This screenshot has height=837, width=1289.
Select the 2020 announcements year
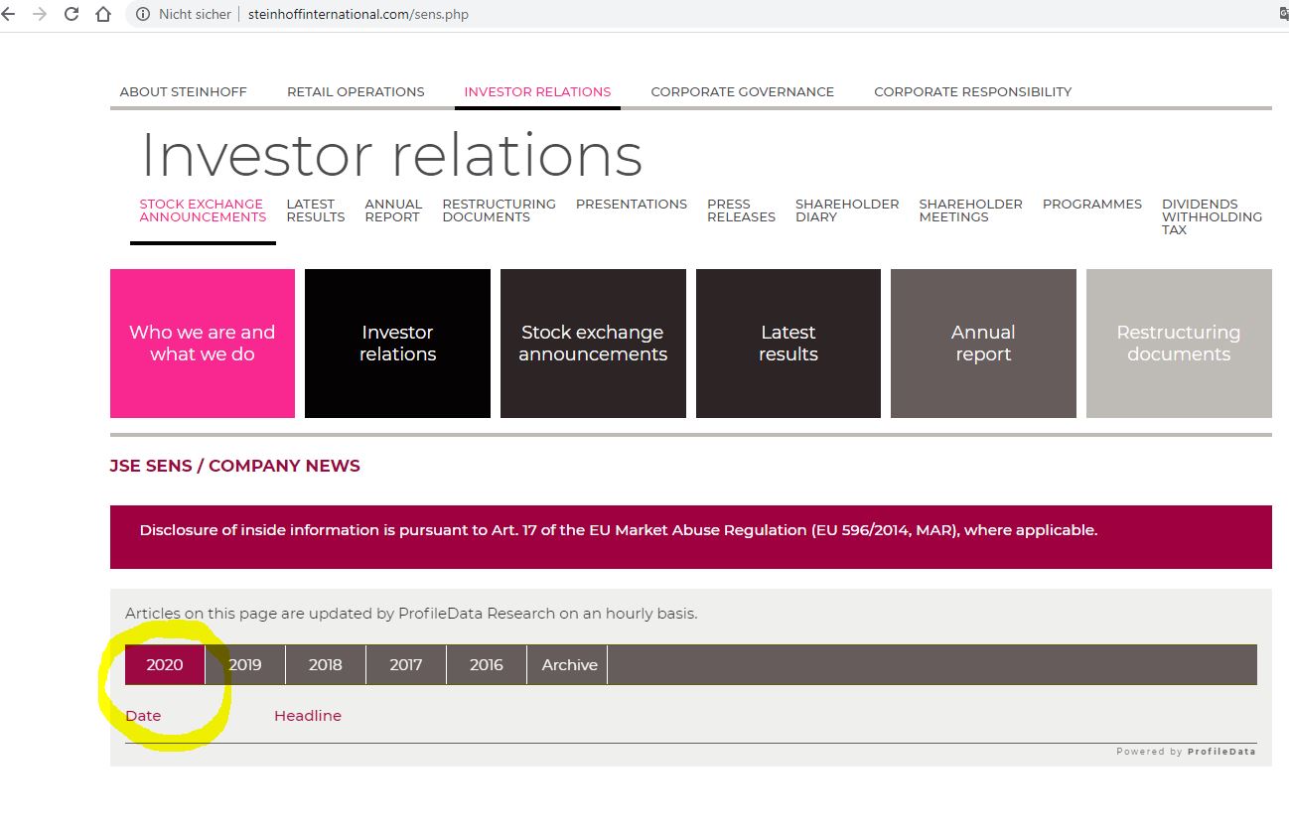click(x=164, y=664)
